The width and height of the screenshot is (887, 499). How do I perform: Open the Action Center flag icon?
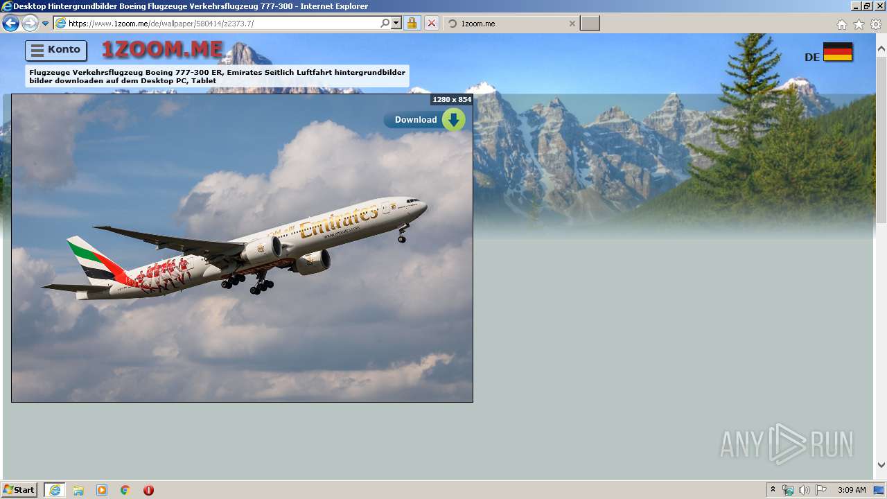click(x=821, y=490)
